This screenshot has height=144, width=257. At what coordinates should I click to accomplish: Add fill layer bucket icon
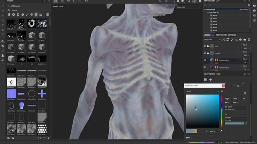pos(236,40)
